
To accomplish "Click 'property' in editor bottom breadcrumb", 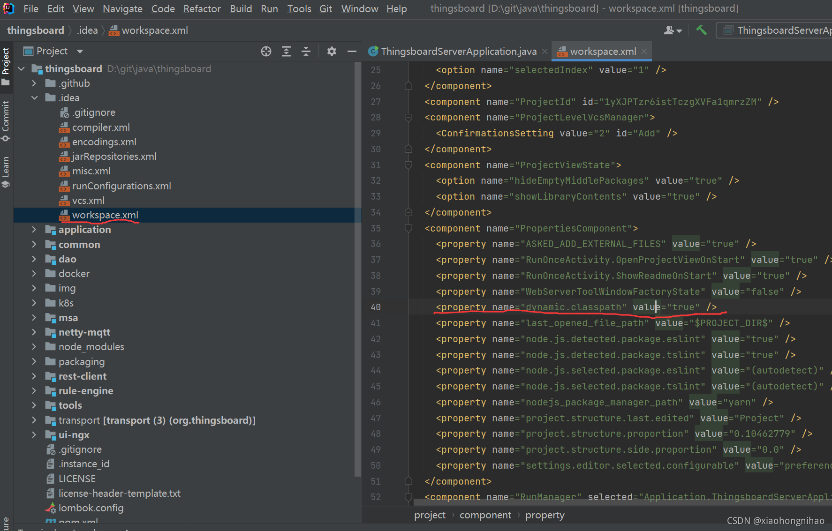I will click(x=545, y=515).
